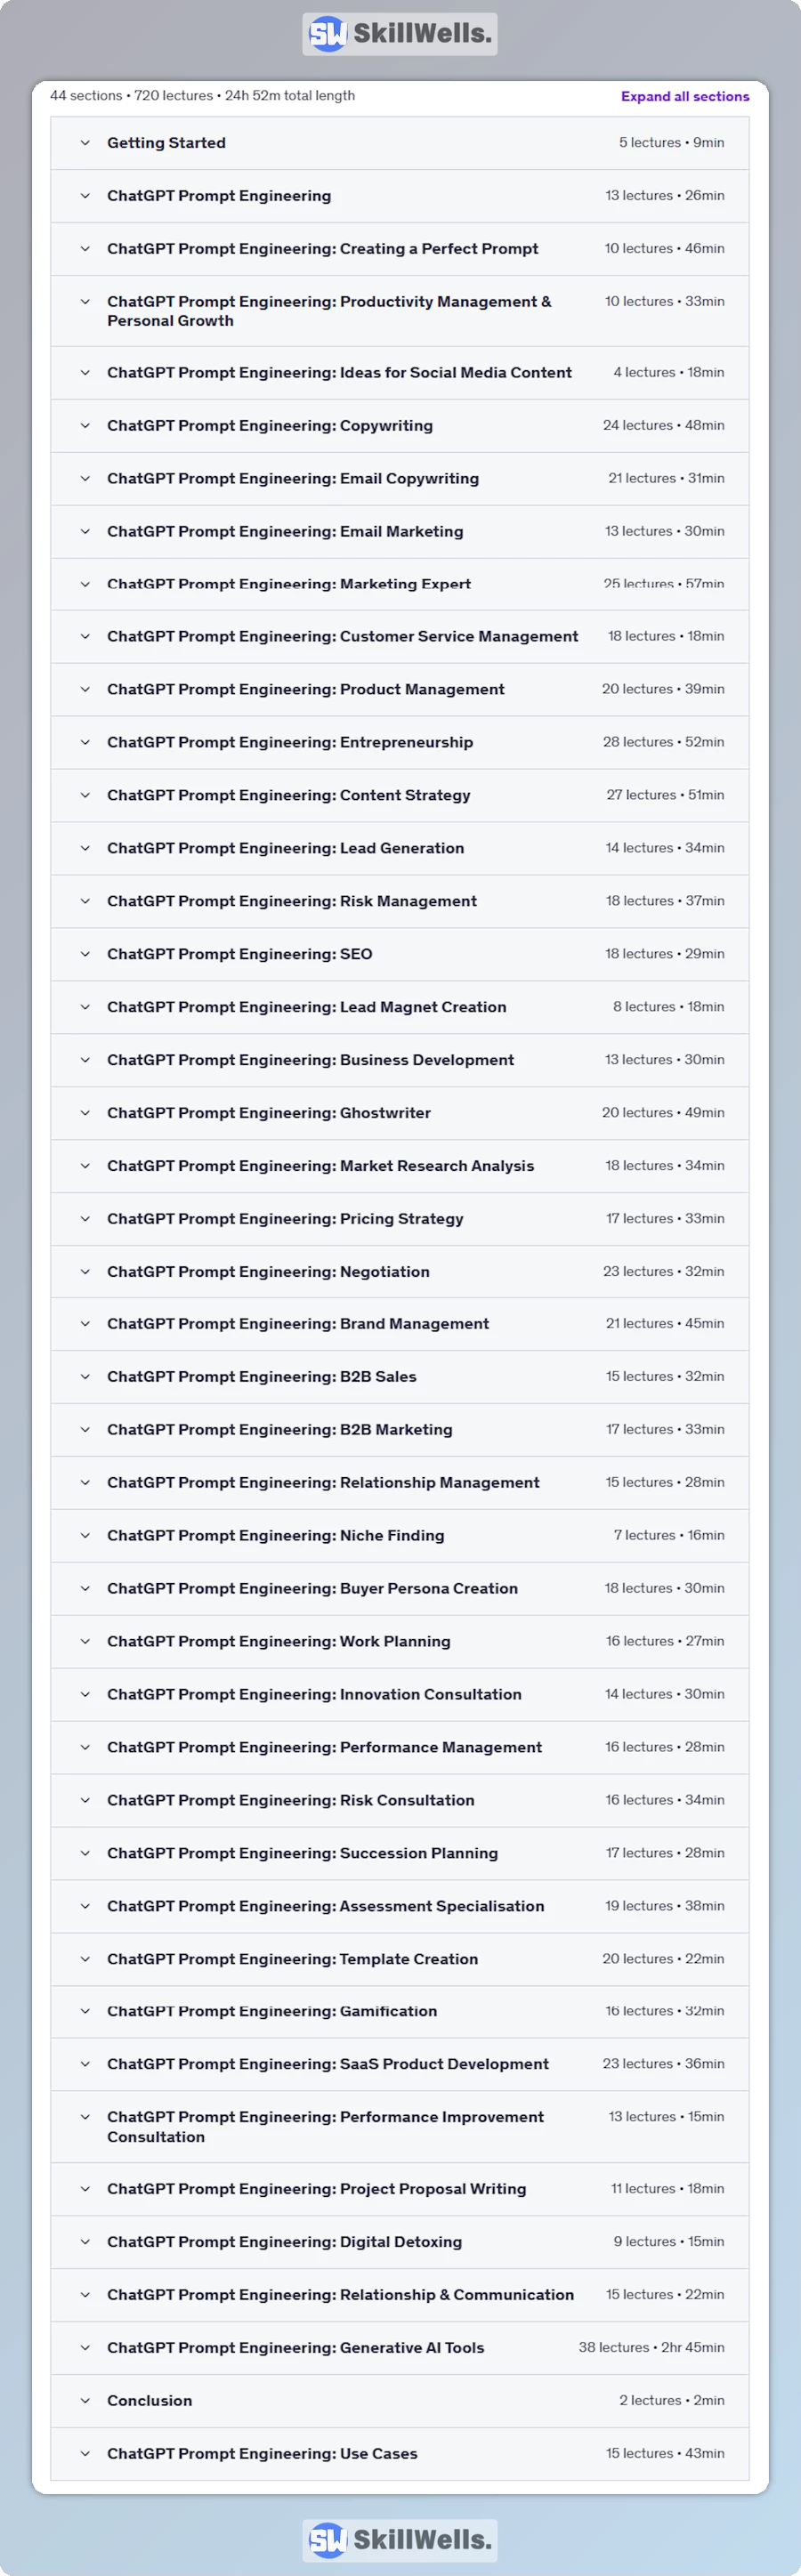801x2576 pixels.
Task: Select the '9 lectures • 15min' text
Action: (669, 2243)
